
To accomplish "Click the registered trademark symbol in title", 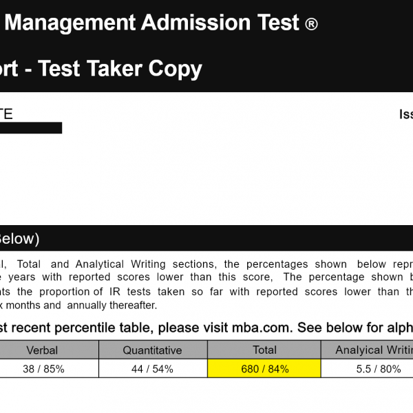I will coord(311,25).
